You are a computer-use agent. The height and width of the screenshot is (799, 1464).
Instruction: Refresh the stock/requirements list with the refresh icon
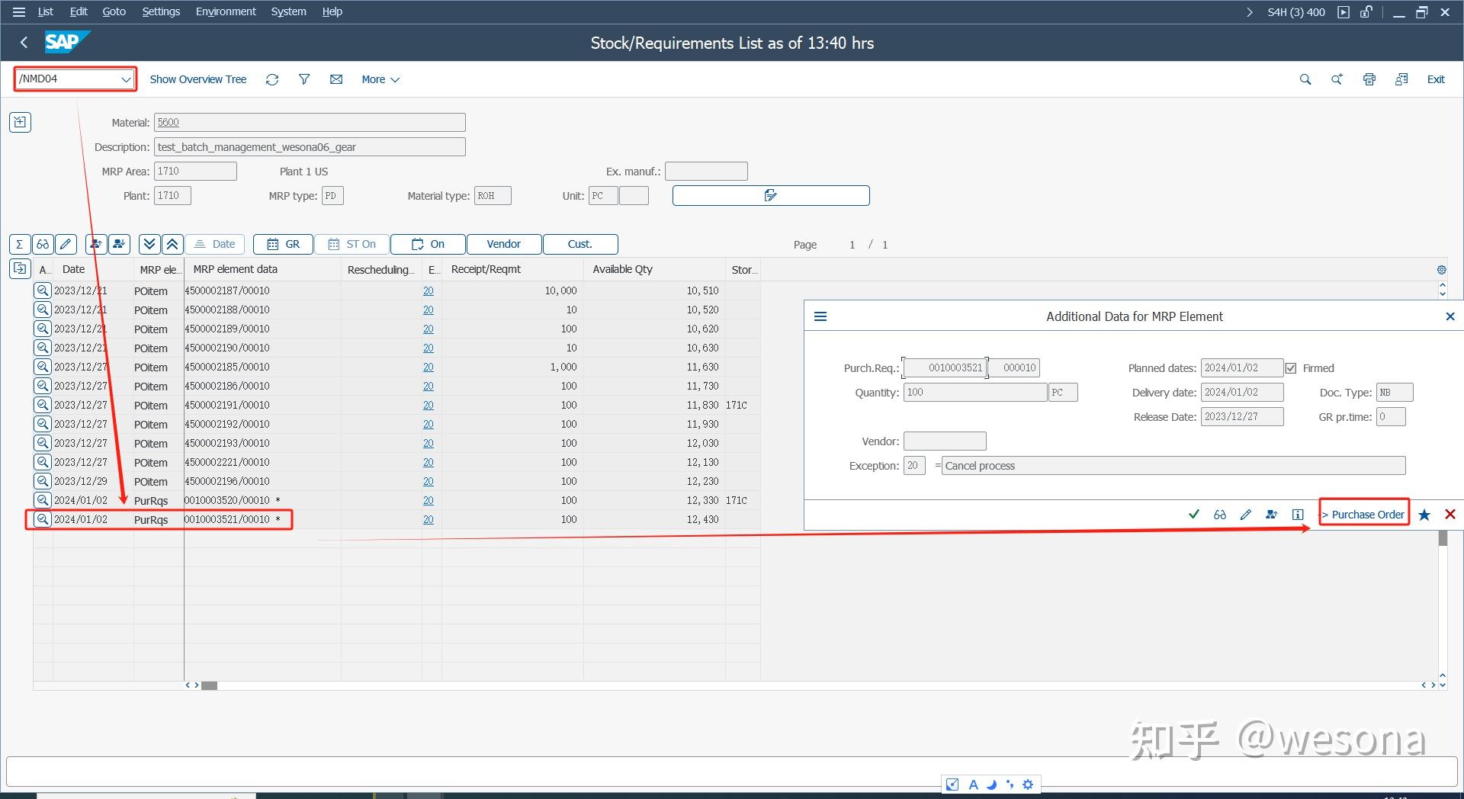[x=272, y=79]
